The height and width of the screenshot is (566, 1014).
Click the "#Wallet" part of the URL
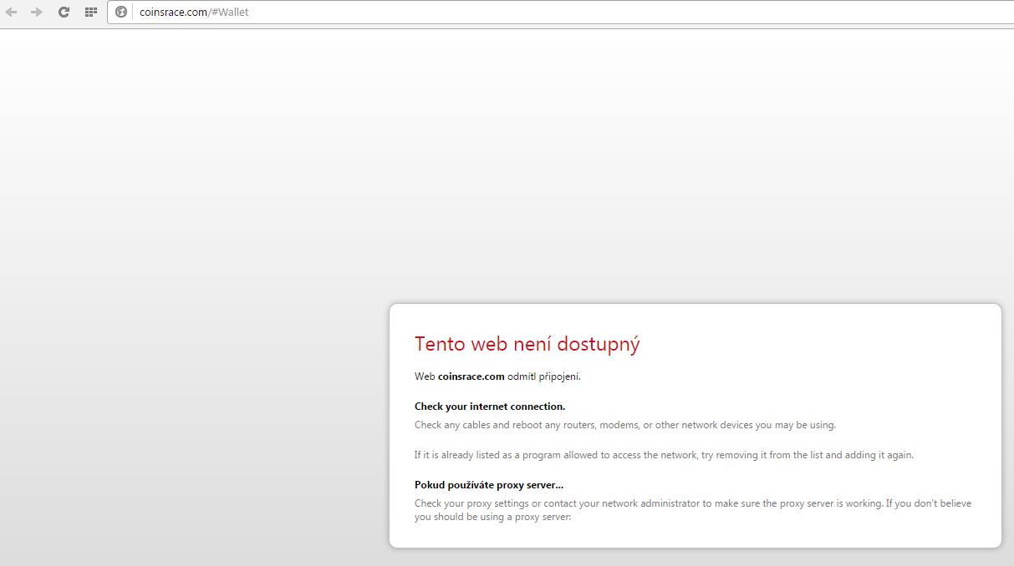pos(231,13)
